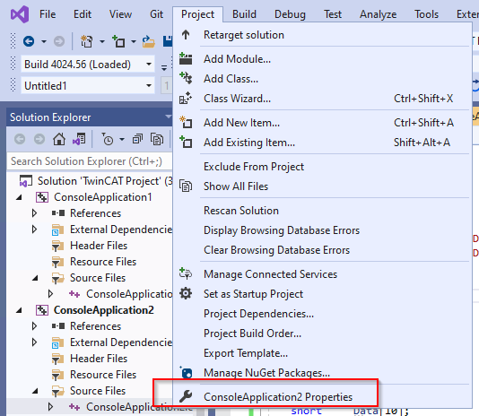Open the File menu
The height and width of the screenshot is (416, 479).
[x=48, y=14]
